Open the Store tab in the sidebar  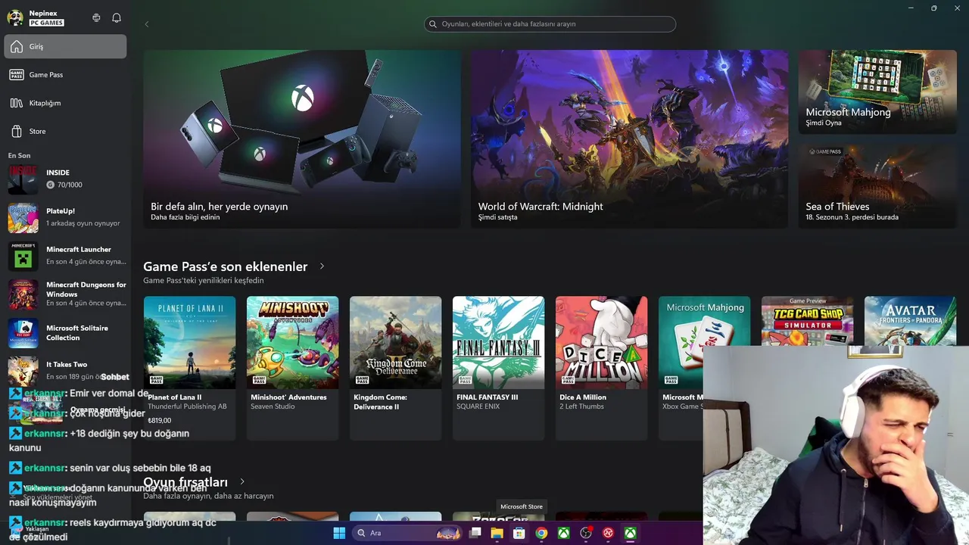[x=65, y=131]
